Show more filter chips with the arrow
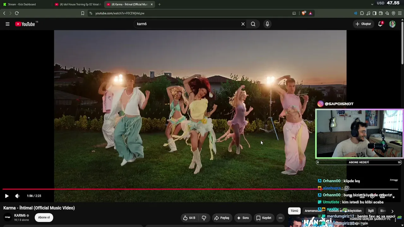Screen dimensions: 404x227 [392, 211]
